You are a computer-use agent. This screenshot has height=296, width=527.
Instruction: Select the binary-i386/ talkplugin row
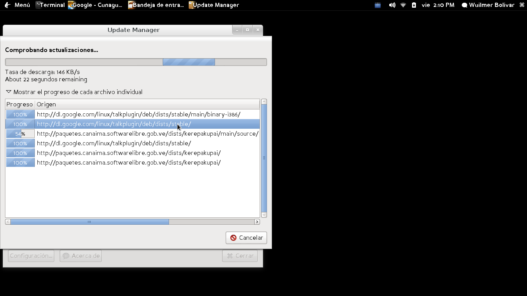pyautogui.click(x=132, y=114)
